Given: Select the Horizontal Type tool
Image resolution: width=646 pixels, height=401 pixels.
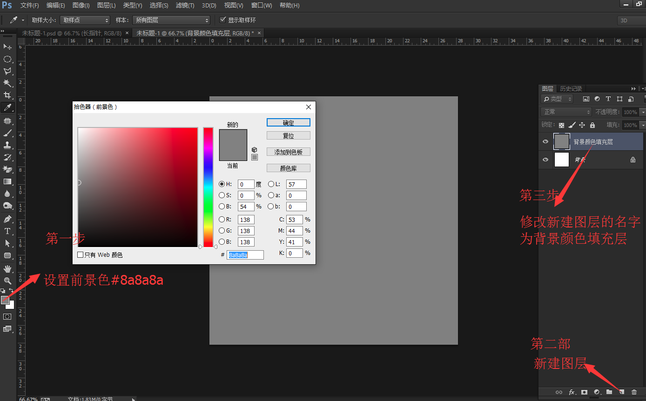Looking at the screenshot, I should [7, 231].
